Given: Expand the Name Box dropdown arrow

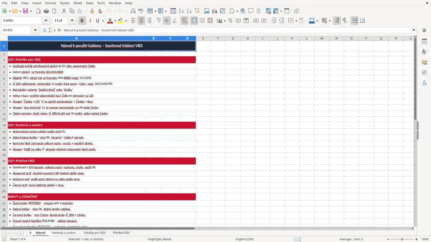Looking at the screenshot, I should [36, 30].
